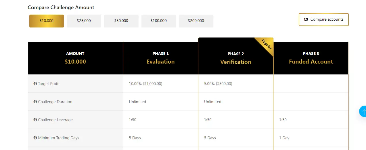366x150 pixels.
Task: Click the Phase 2 Verification column header
Action: click(235, 58)
